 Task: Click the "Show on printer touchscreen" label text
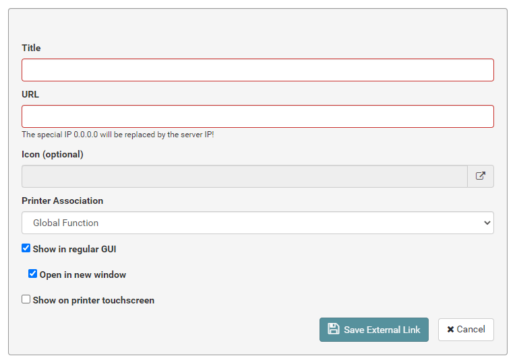click(94, 300)
